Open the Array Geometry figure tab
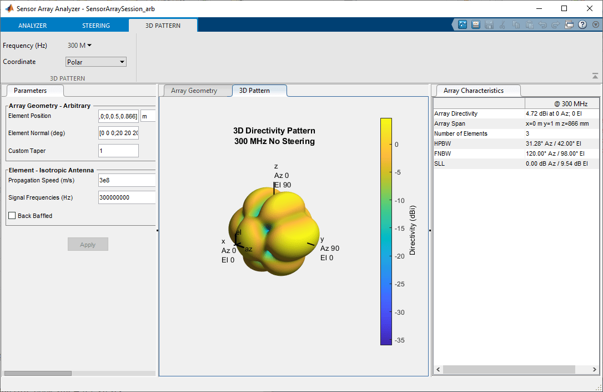The width and height of the screenshot is (603, 392). (x=194, y=91)
